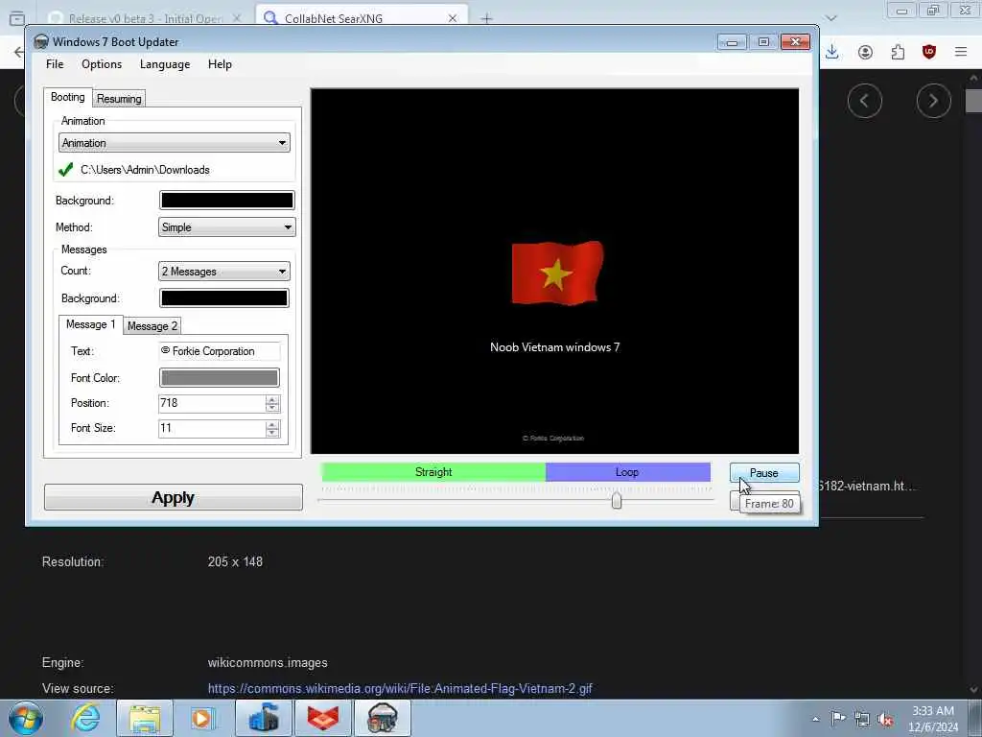Click the uBlock Origin shield icon
Image resolution: width=982 pixels, height=737 pixels.
tap(929, 52)
